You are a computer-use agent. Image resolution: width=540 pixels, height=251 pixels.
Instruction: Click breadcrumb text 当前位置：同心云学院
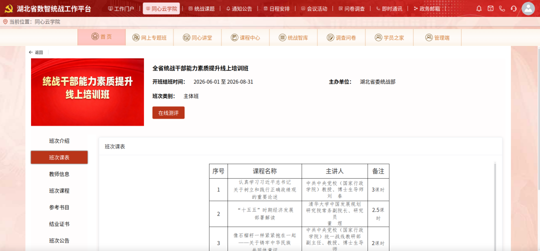(x=35, y=21)
